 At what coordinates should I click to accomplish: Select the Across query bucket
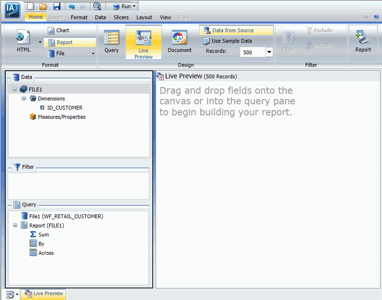point(46,253)
